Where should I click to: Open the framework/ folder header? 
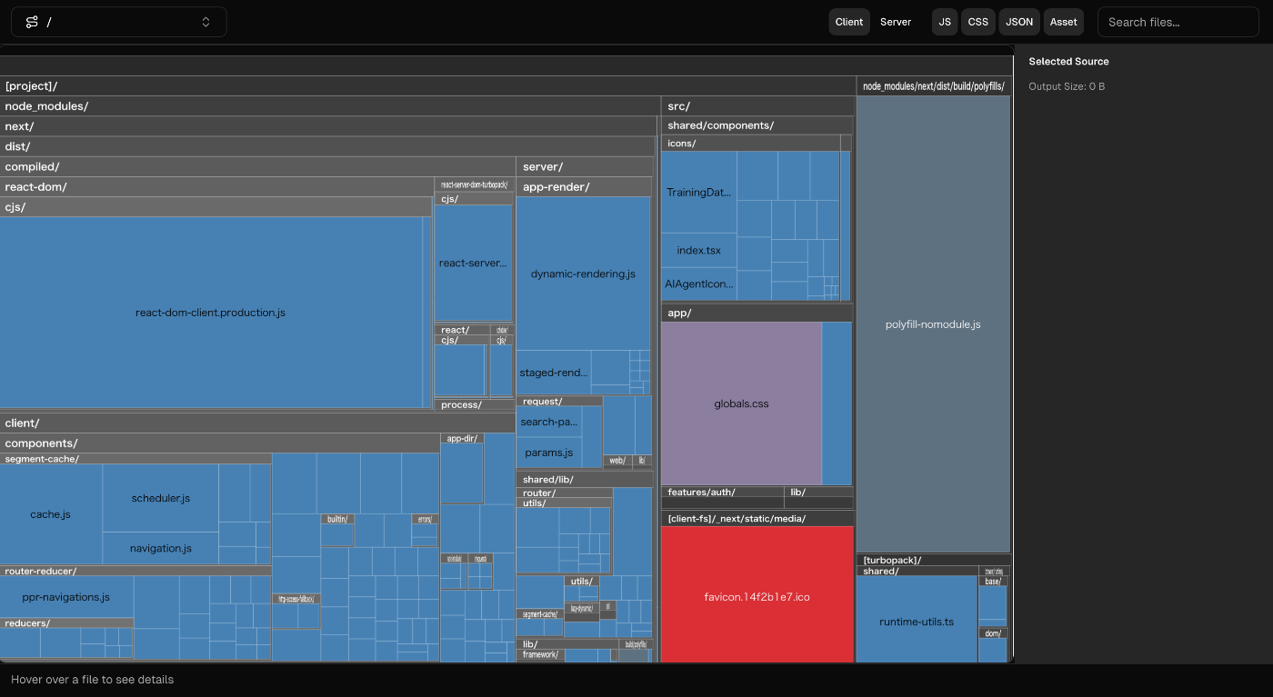(541, 654)
